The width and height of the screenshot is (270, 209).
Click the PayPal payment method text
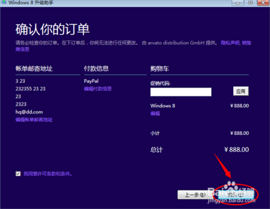91,81
